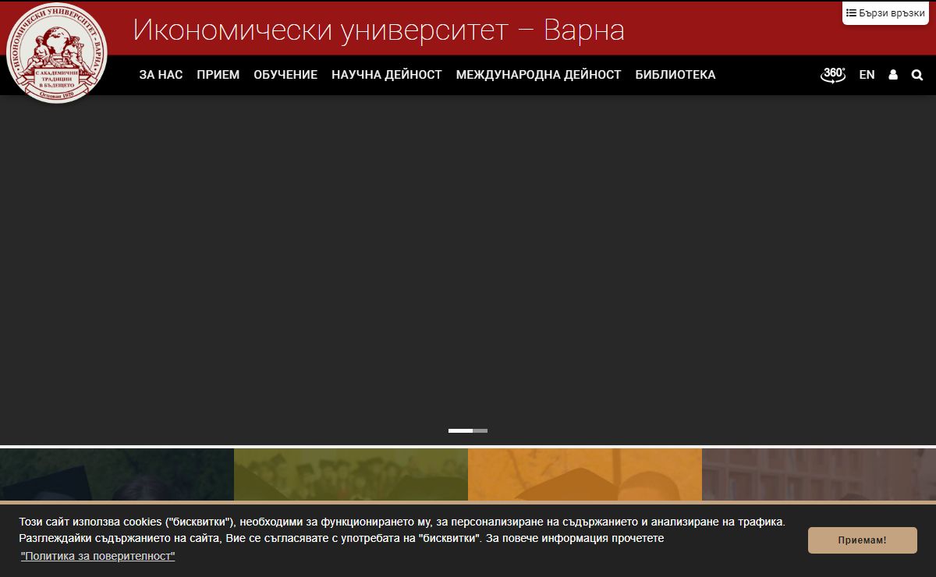Open the МЕЖДУНАРОДНА ДЕЙНОСТ menu
Image resolution: width=936 pixels, height=577 pixels.
pos(538,75)
